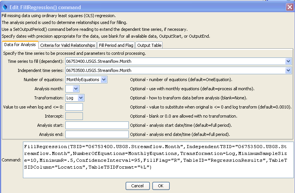Switch to Data for Analysis tab
The width and height of the screenshot is (295, 193).
point(20,45)
